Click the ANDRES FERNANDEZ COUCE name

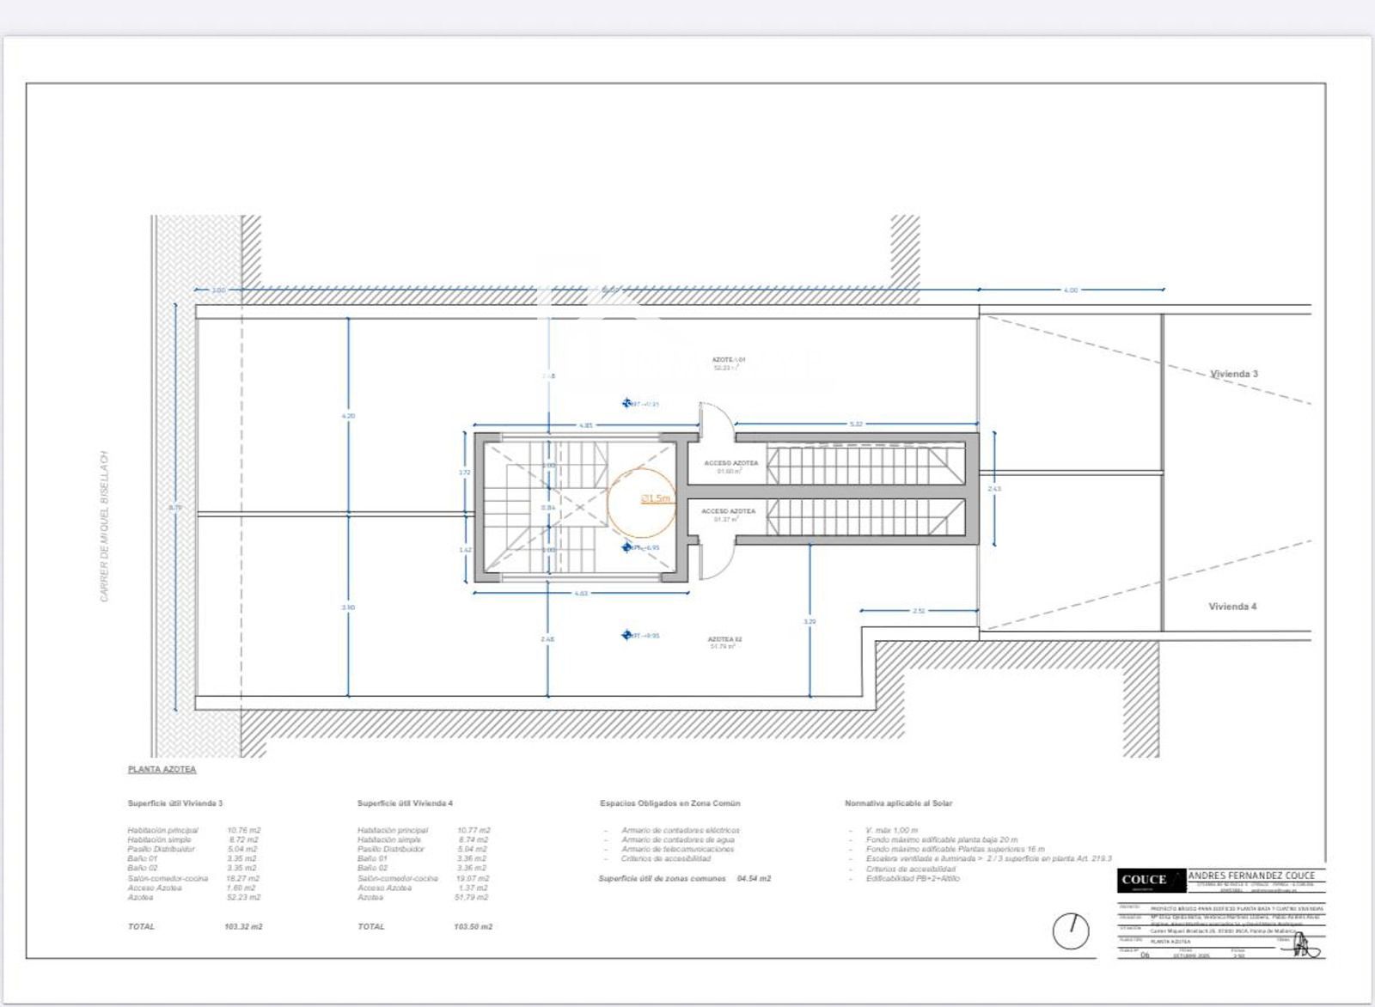(x=1251, y=875)
